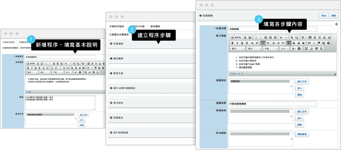
Task: Open 樣式 dropdown in the 目的摘要 editor
Action: tap(32, 72)
